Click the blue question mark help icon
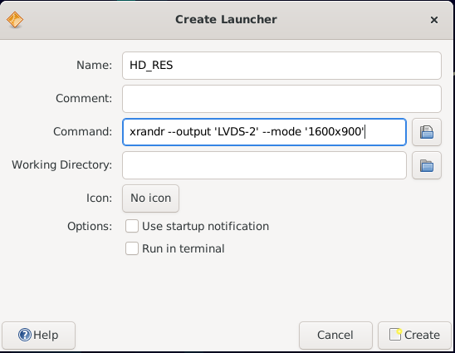455x353 pixels. 25,335
